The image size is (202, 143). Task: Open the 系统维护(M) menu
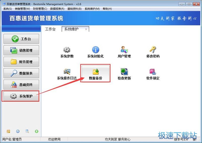point(92,9)
